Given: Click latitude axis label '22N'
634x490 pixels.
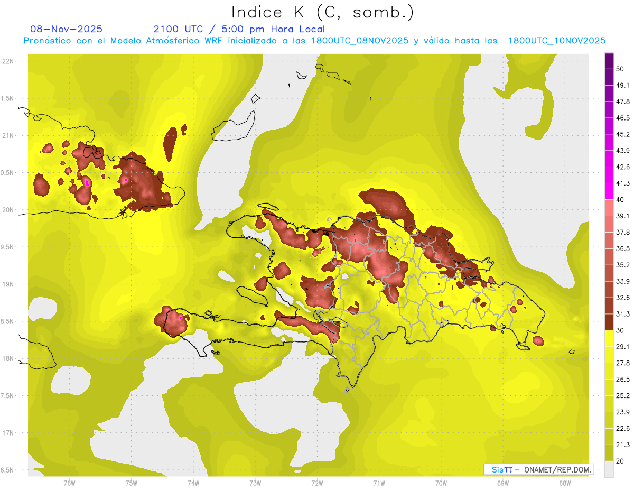Looking at the screenshot, I should point(8,61).
